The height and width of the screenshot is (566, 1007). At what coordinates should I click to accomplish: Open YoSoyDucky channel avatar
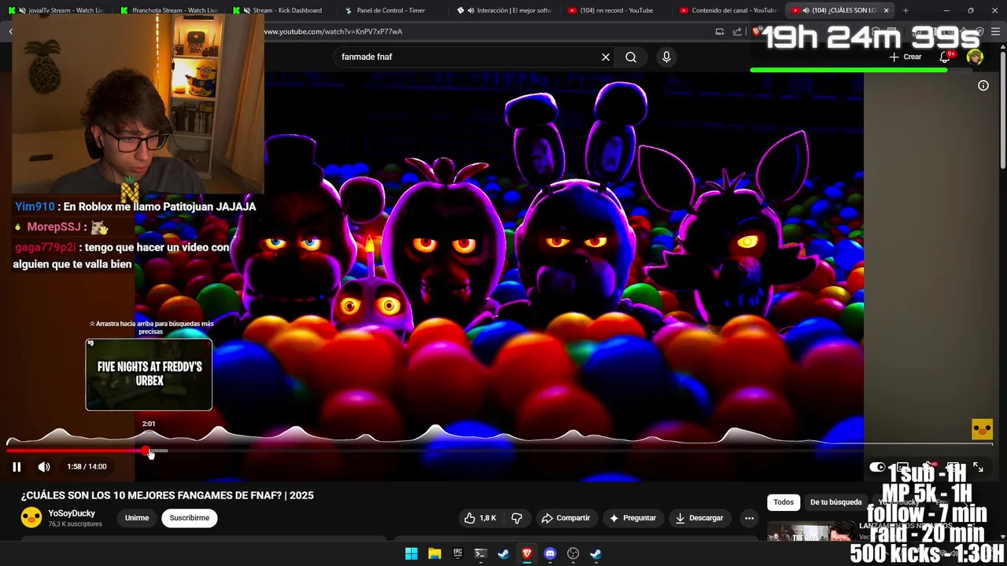(31, 517)
